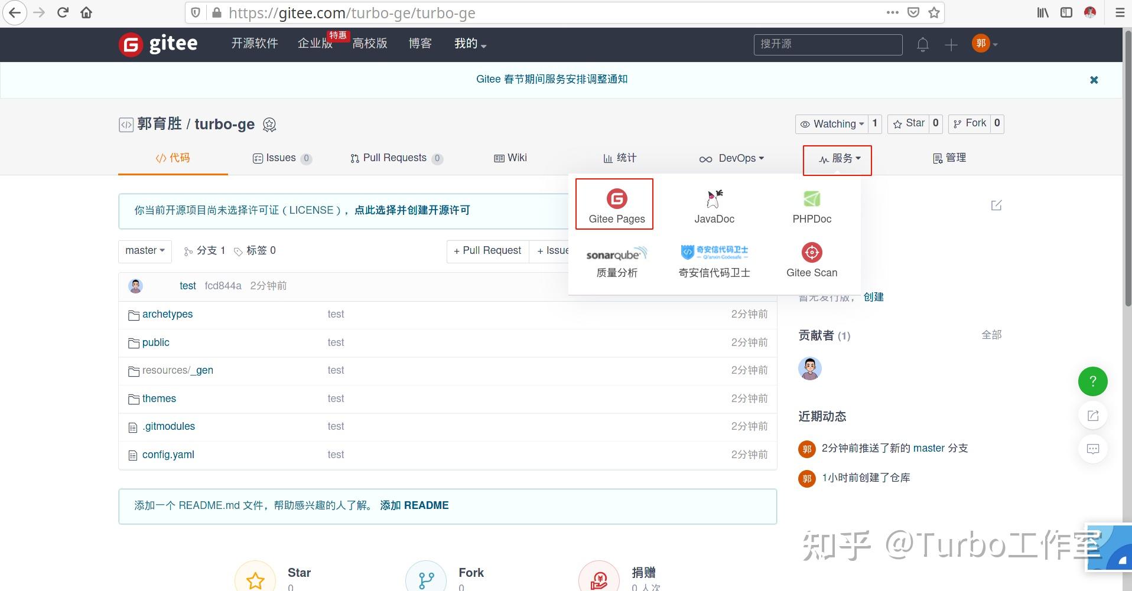The image size is (1132, 591).
Task: Open notifications bell icon
Action: coord(923,44)
